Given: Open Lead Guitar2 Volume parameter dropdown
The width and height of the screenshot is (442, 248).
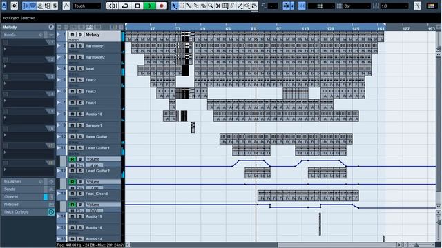Looking at the screenshot, I should coord(103,182).
